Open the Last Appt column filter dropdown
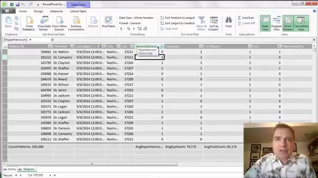318x178 pixels. point(103,46)
